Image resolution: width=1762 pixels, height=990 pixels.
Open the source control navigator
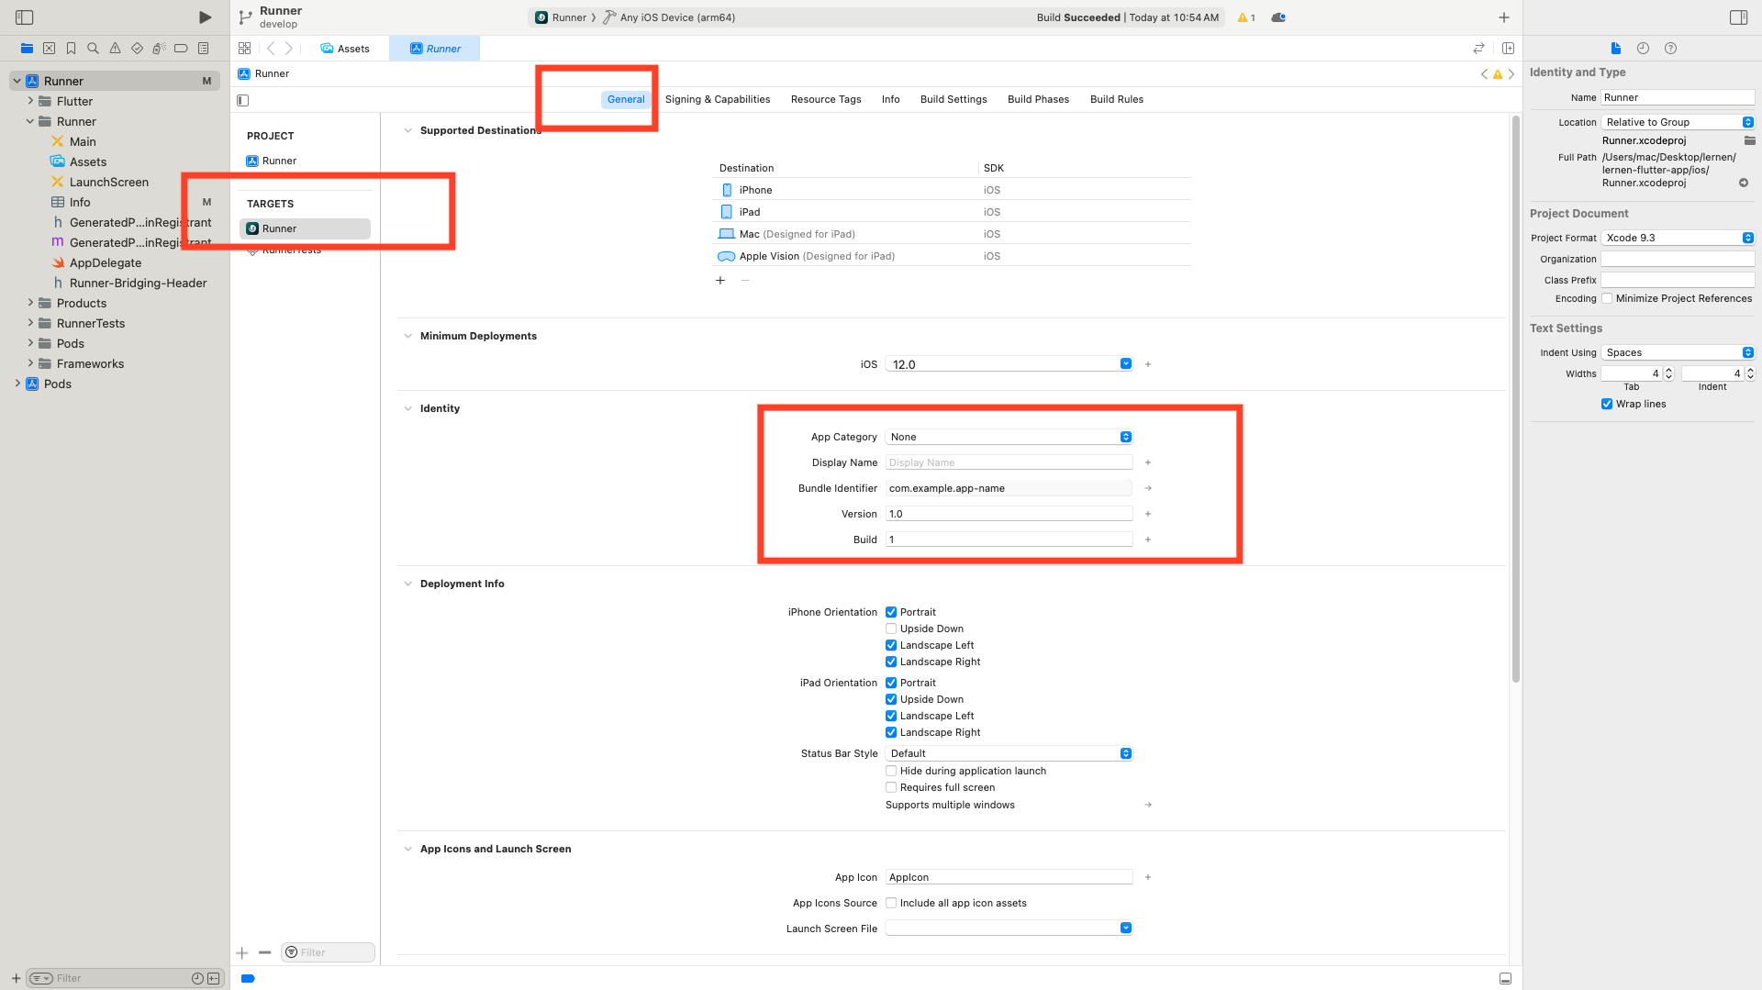click(49, 49)
